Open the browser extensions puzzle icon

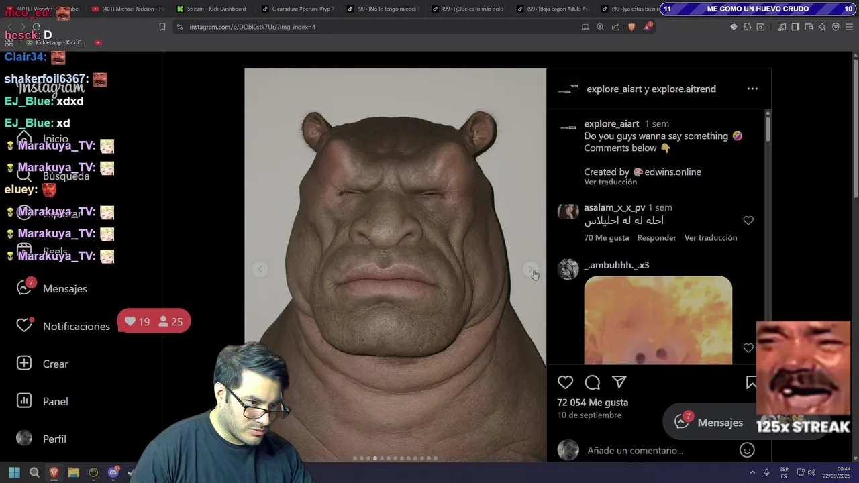(x=747, y=27)
